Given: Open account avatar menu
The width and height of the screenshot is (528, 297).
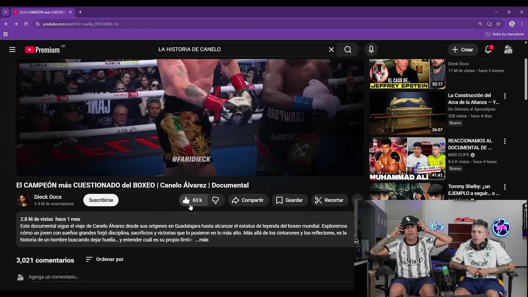Looking at the screenshot, I should point(508,49).
